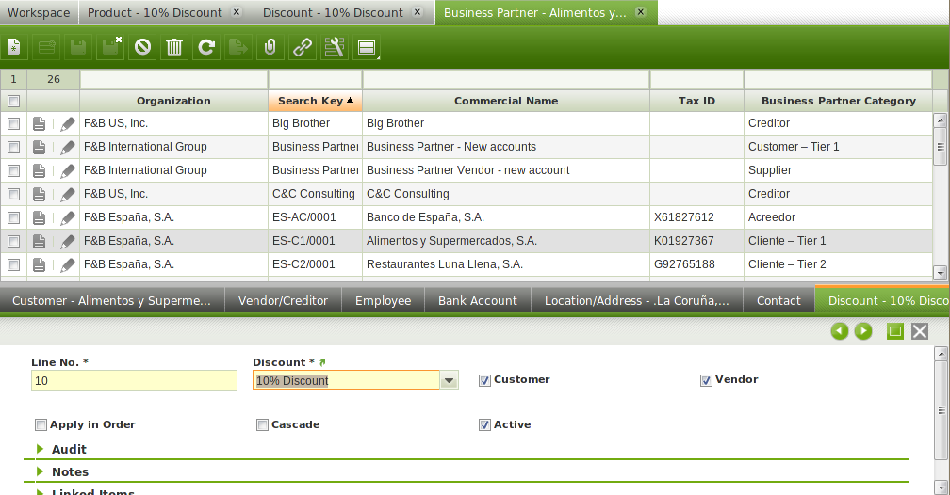Screen dimensions: 950x495
Task: Uncheck the Vendor checkbox
Action: click(x=706, y=380)
